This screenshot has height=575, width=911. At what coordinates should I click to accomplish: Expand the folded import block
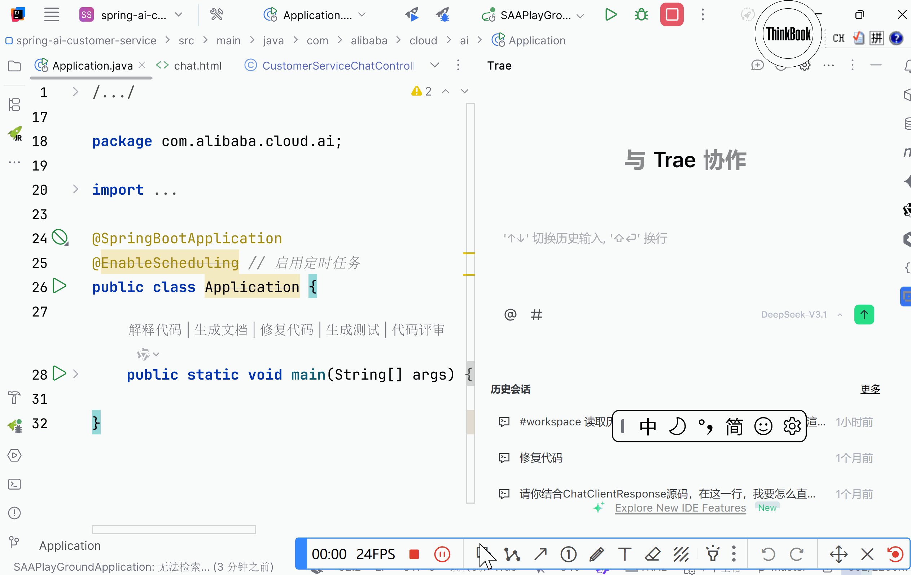coord(75,189)
